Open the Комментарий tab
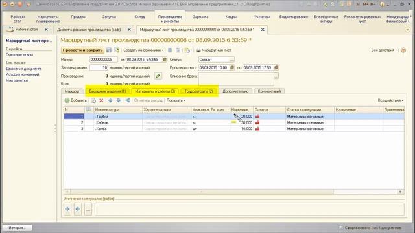 click(270, 91)
